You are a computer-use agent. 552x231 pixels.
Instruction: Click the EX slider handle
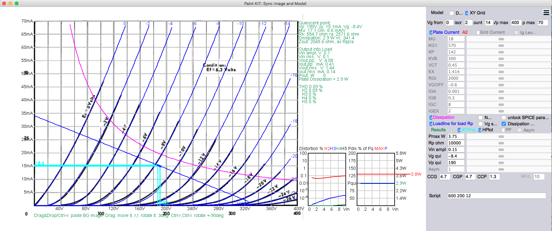501,72
